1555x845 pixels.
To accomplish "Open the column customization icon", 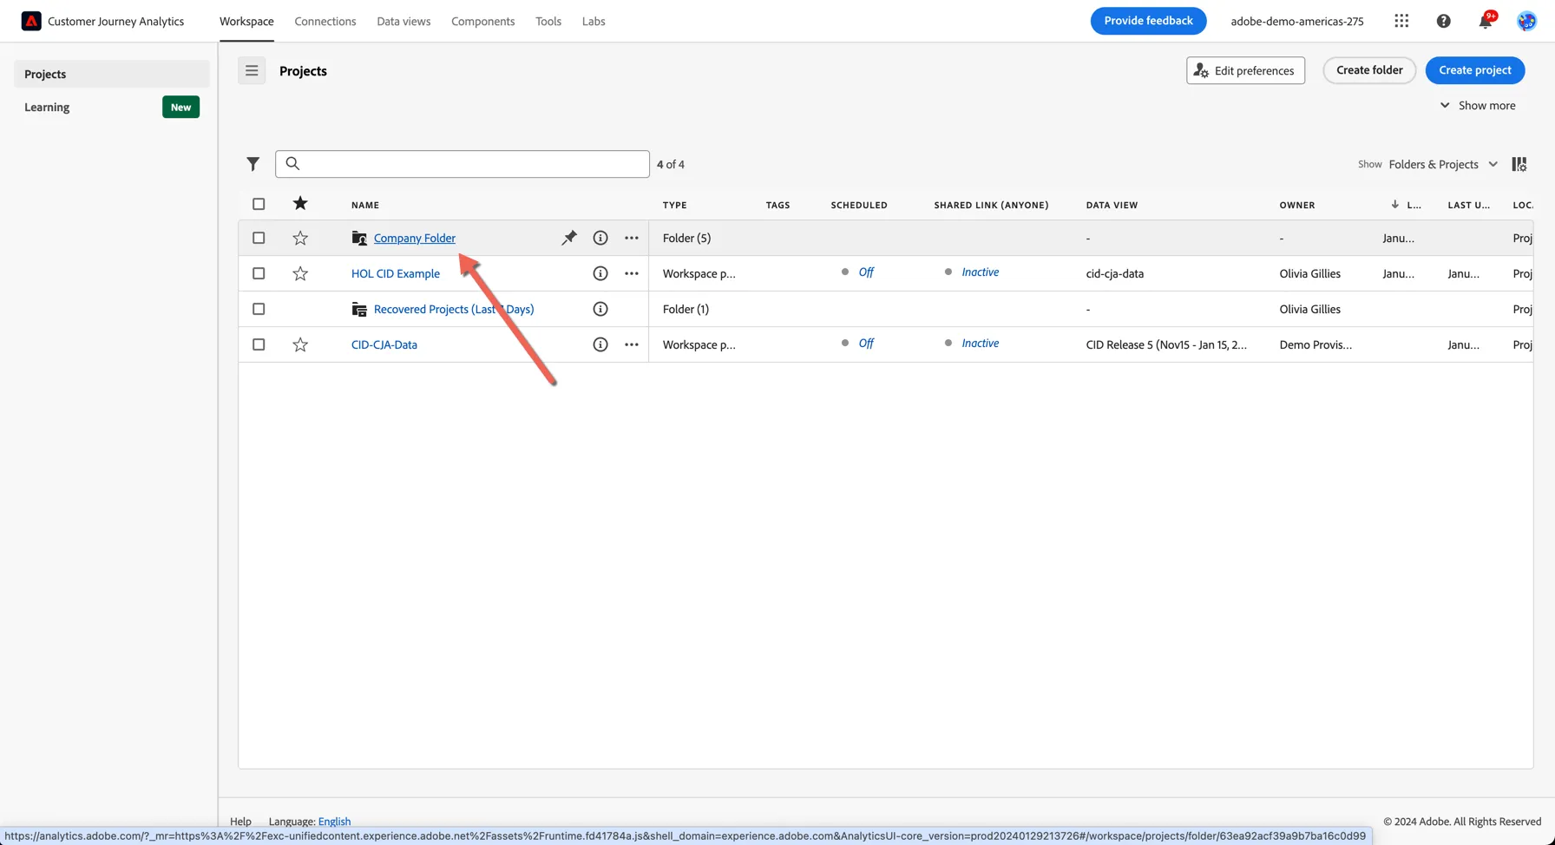I will [1519, 164].
